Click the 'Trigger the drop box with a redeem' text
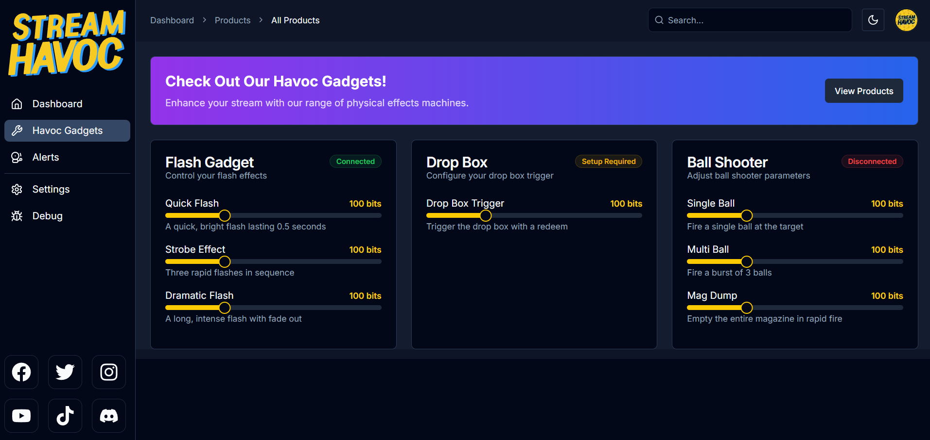 pyautogui.click(x=497, y=227)
